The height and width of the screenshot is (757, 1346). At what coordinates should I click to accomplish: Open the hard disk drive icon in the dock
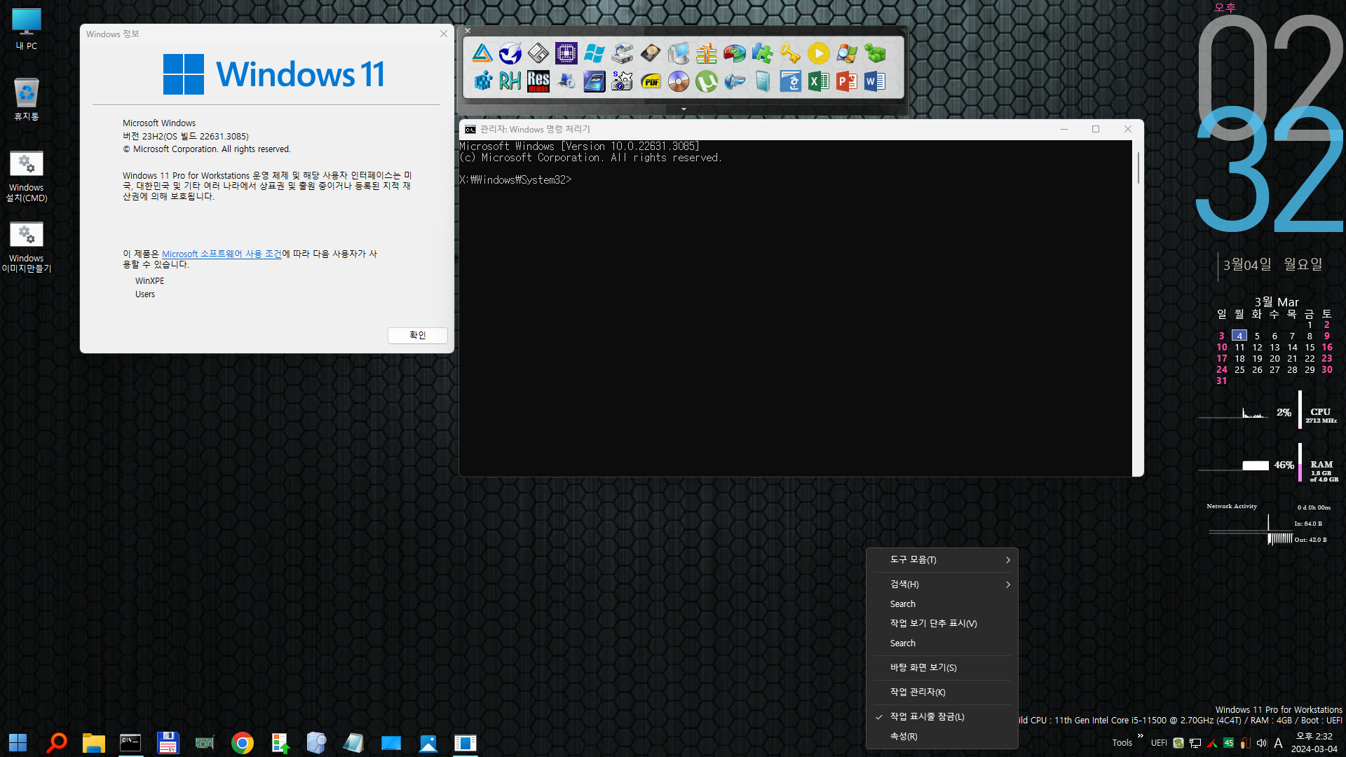point(650,53)
